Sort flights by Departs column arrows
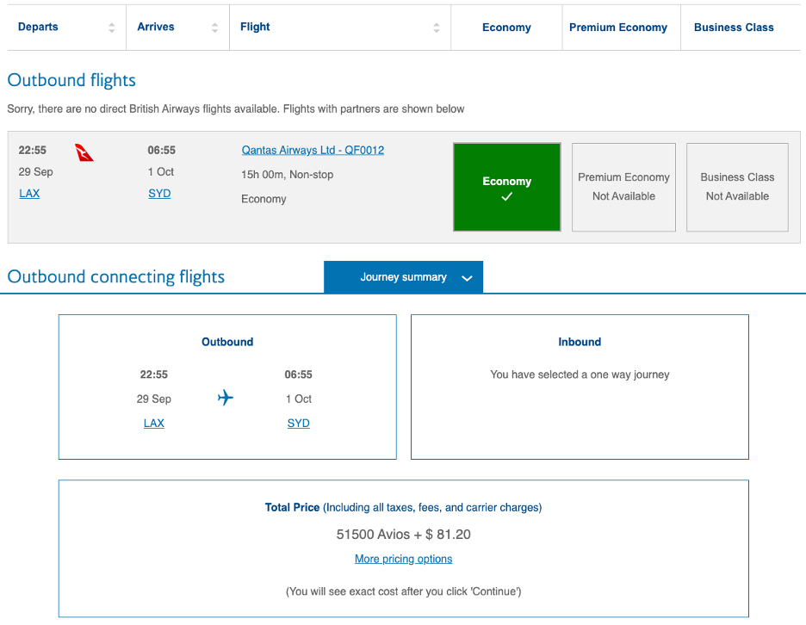The image size is (806, 625). tap(112, 28)
